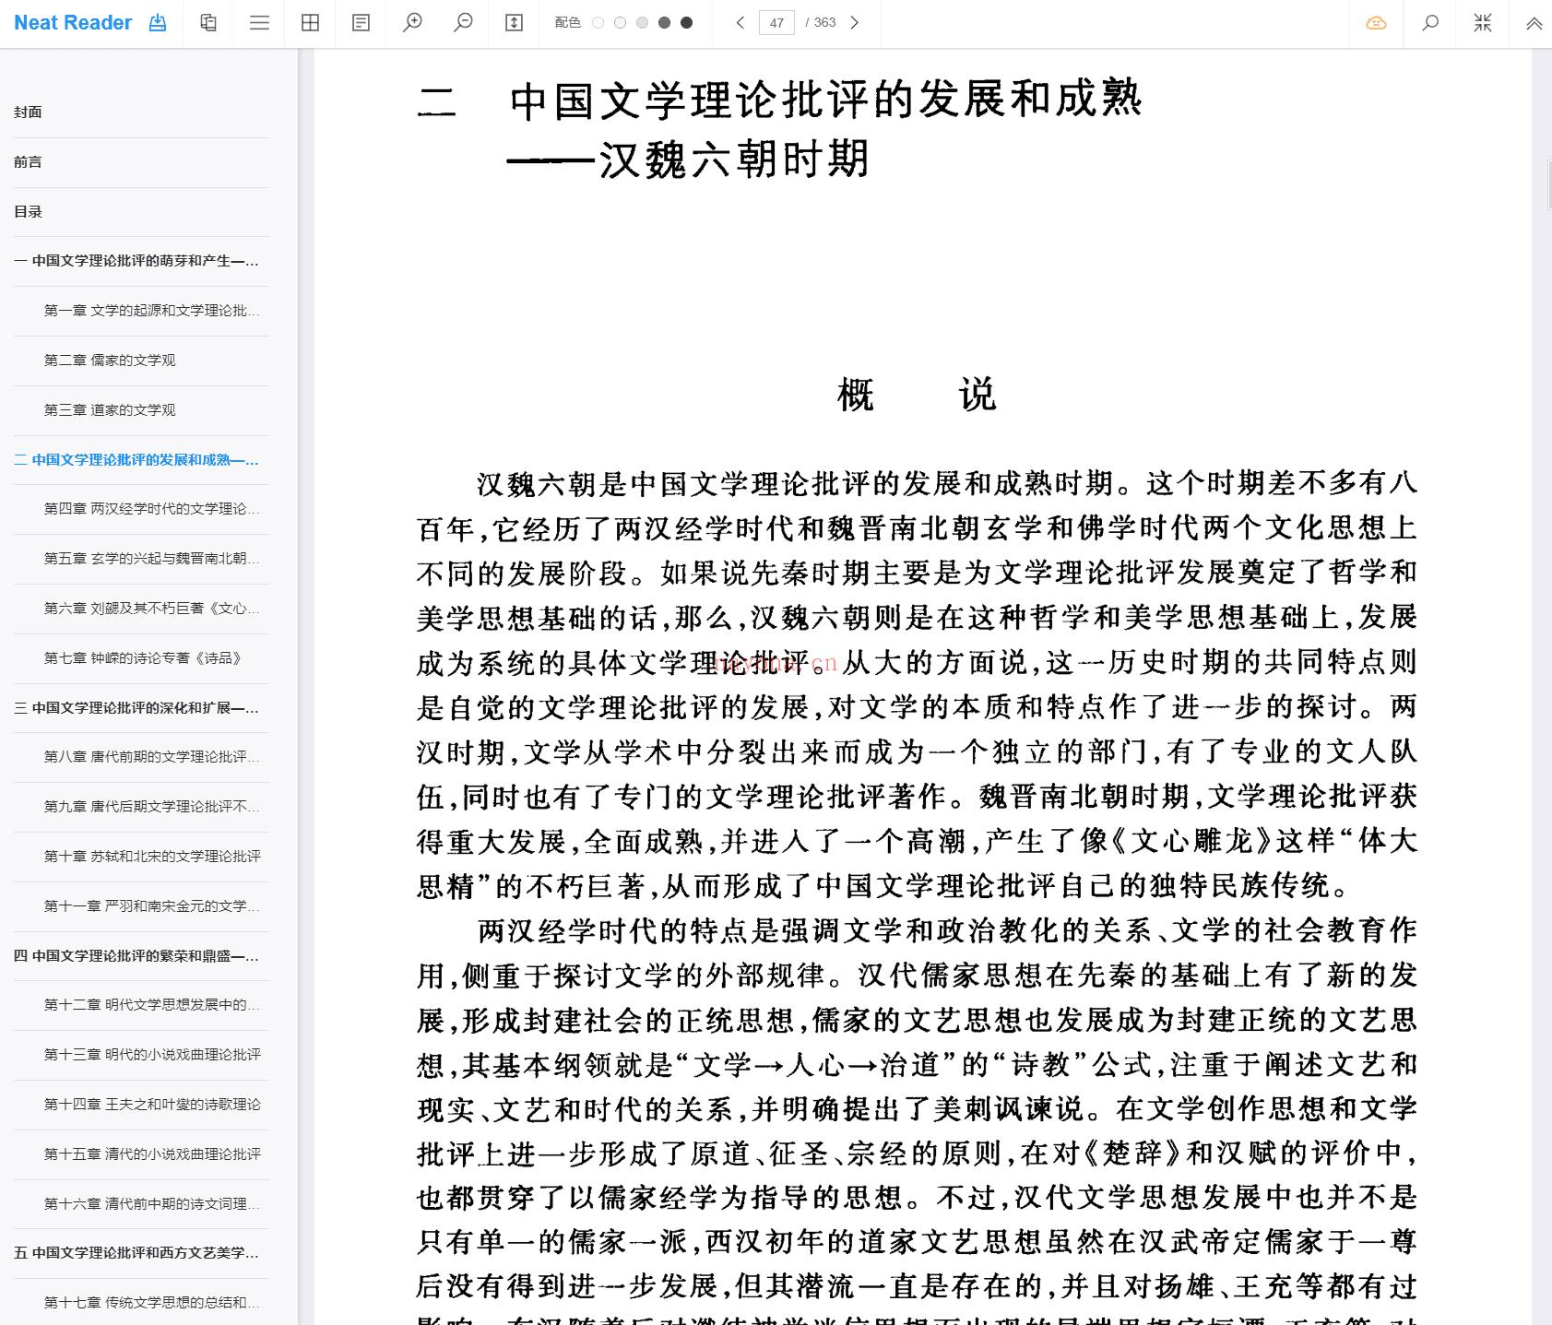Select the second light color scheme swatch
This screenshot has width=1552, height=1325.
pyautogui.click(x=620, y=23)
